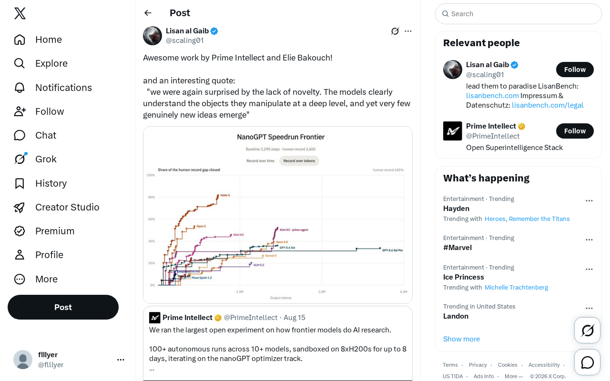Follow Prime Intellect
610x381 pixels.
click(x=575, y=131)
